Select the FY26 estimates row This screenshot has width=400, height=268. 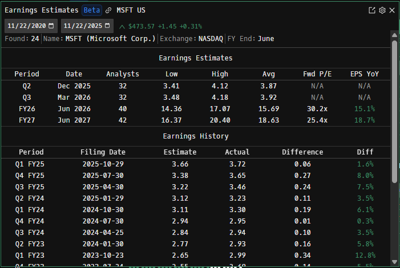pyautogui.click(x=194, y=108)
